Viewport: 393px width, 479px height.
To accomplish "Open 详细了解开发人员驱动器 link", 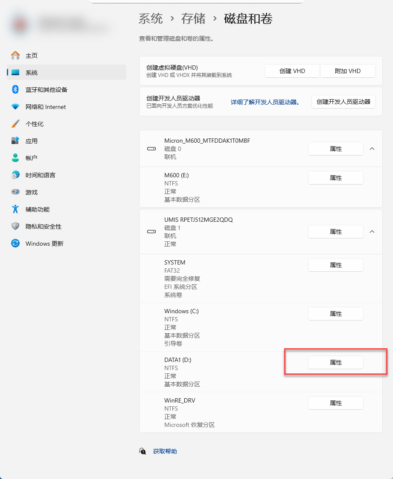I will 265,102.
